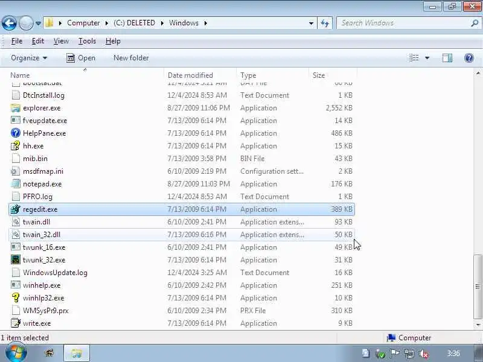The height and width of the screenshot is (362, 483).
Task: Click the muted volume tray icon
Action: [x=424, y=354]
